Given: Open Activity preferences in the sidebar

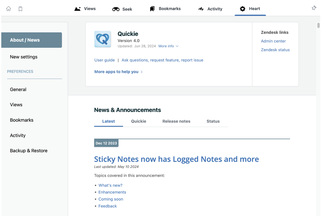Looking at the screenshot, I should point(18,136).
